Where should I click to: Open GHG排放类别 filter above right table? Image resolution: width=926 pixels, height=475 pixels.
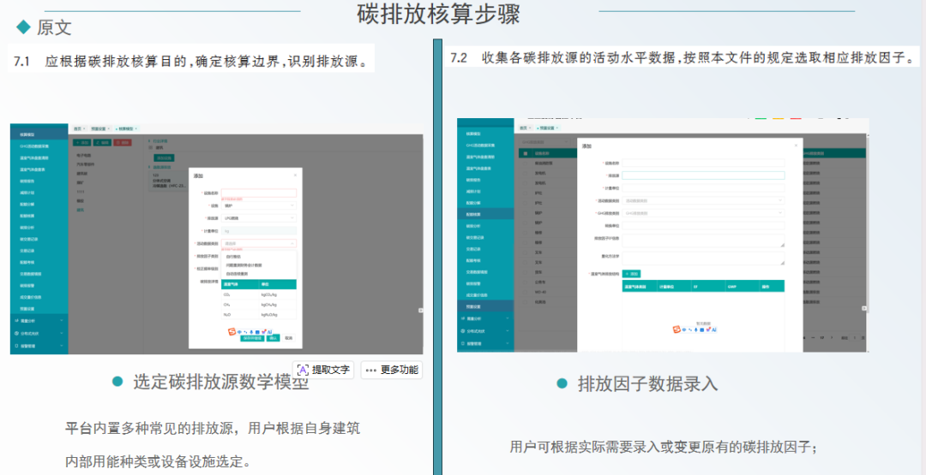pyautogui.click(x=545, y=142)
